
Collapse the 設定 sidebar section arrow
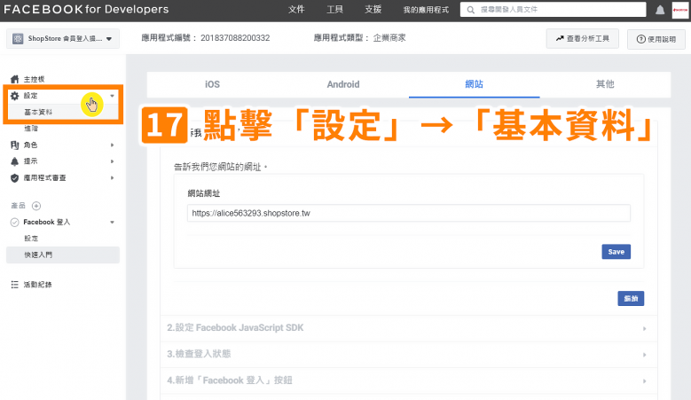[x=113, y=96]
